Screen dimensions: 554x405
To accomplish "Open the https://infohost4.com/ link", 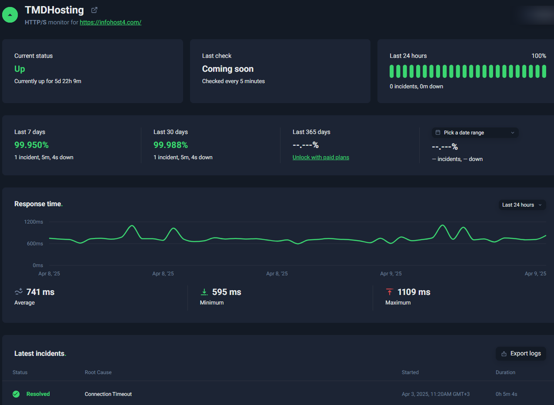I will coord(110,22).
